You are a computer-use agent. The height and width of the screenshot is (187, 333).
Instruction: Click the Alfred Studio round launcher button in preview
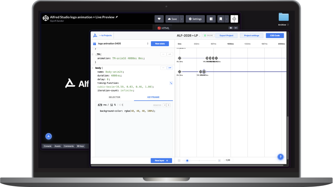(x=48, y=136)
